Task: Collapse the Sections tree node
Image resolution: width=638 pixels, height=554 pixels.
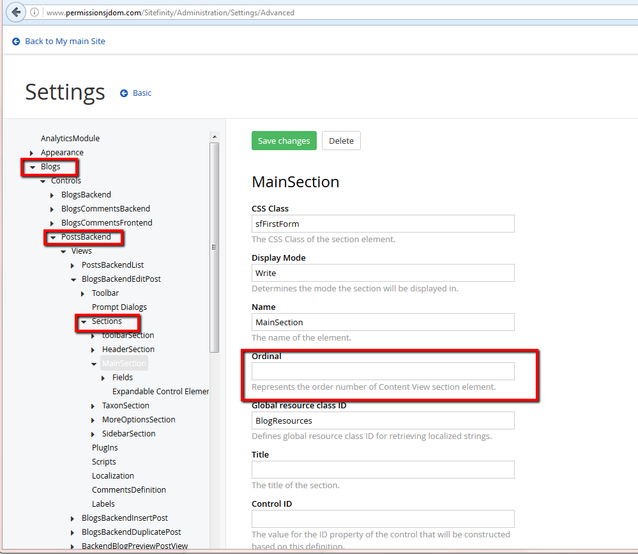Action: pyautogui.click(x=85, y=321)
